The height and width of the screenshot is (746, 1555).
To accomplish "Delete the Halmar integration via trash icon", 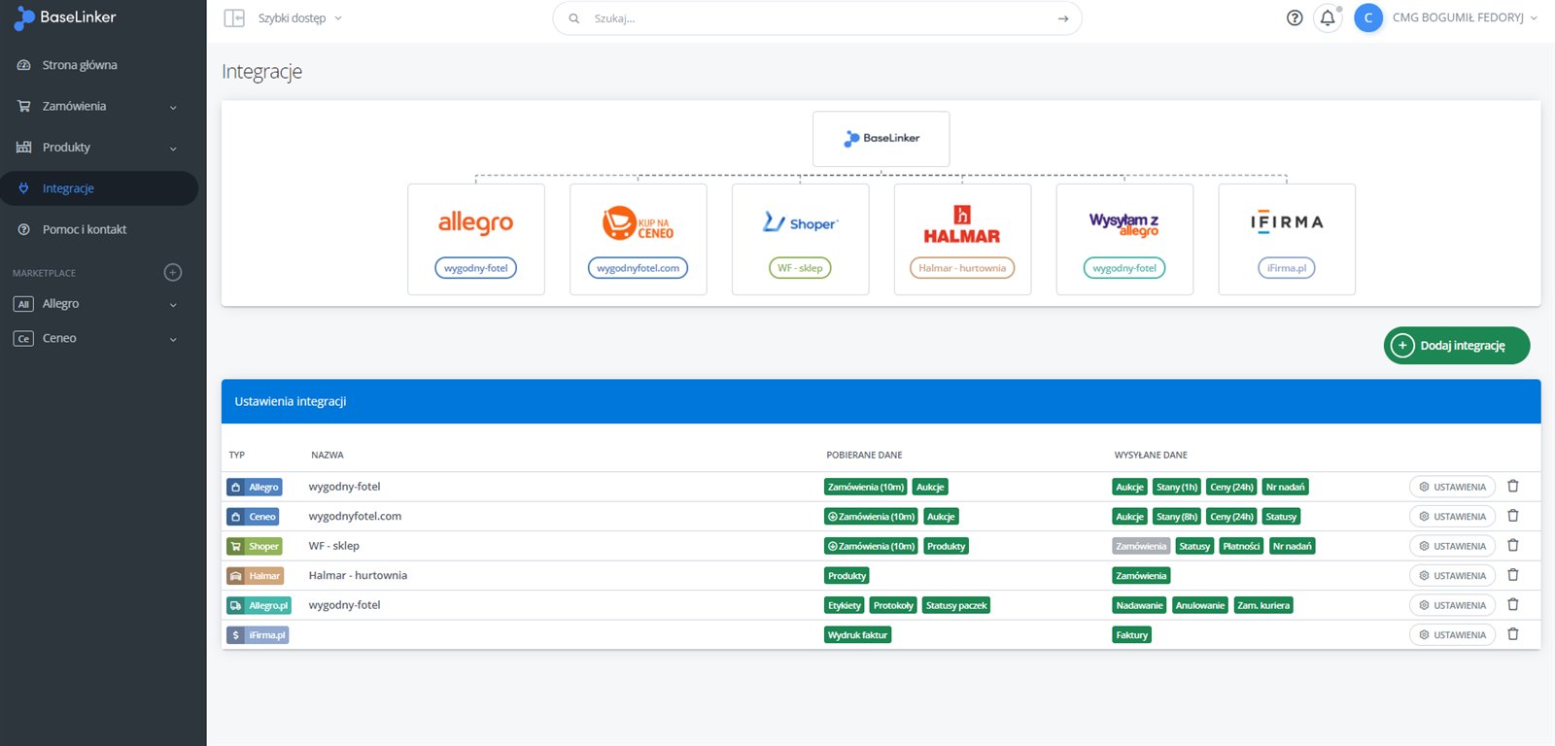I will [x=1512, y=575].
